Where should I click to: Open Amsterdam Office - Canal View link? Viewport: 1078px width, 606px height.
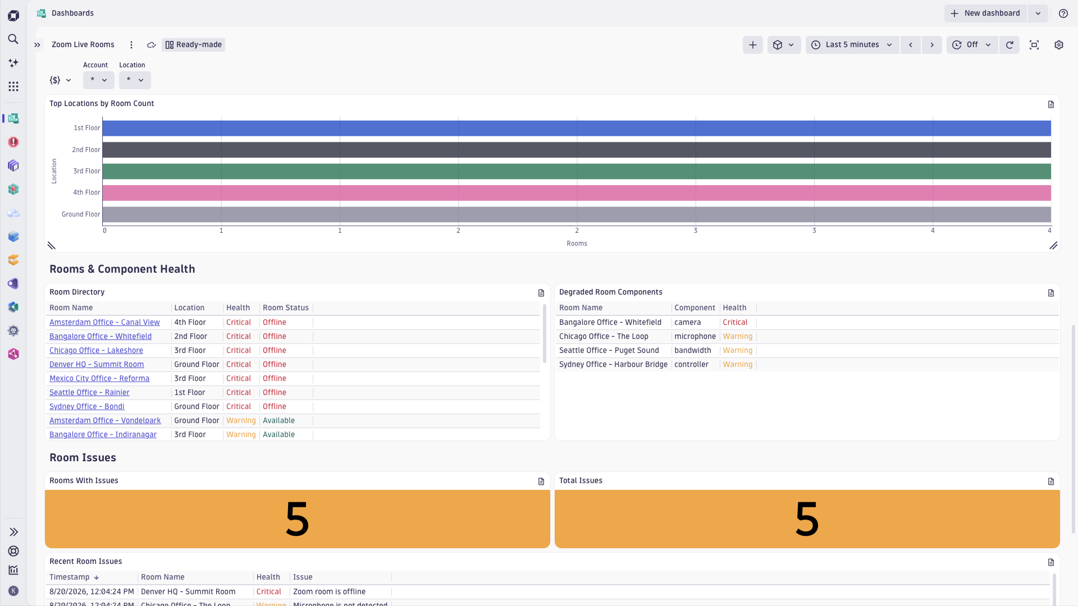click(104, 323)
